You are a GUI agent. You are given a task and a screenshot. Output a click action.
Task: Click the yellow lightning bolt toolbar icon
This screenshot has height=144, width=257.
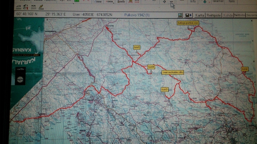[x=41, y=7]
